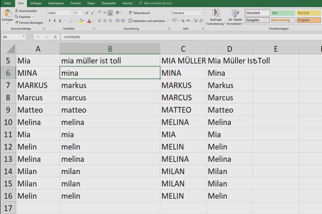Toggle italic formatting with the K icon
322x214 pixels.
click(54, 20)
